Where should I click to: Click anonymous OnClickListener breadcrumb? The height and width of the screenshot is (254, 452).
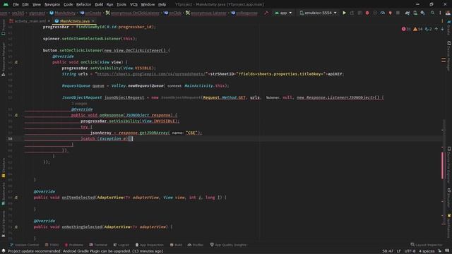[x=133, y=13]
